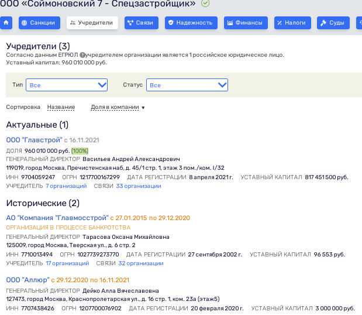Sort founders by Название
The image size is (362, 315).
61,107
